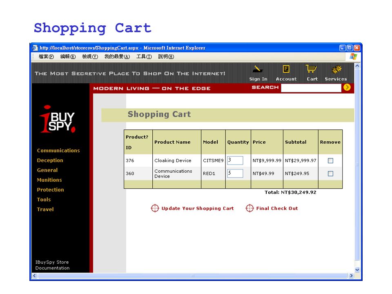Click Update Your Shopping Cart link

pos(198,208)
